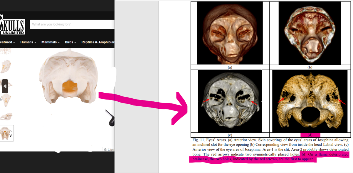
Task: Open the Humans dropdown menu
Action: 28,42
